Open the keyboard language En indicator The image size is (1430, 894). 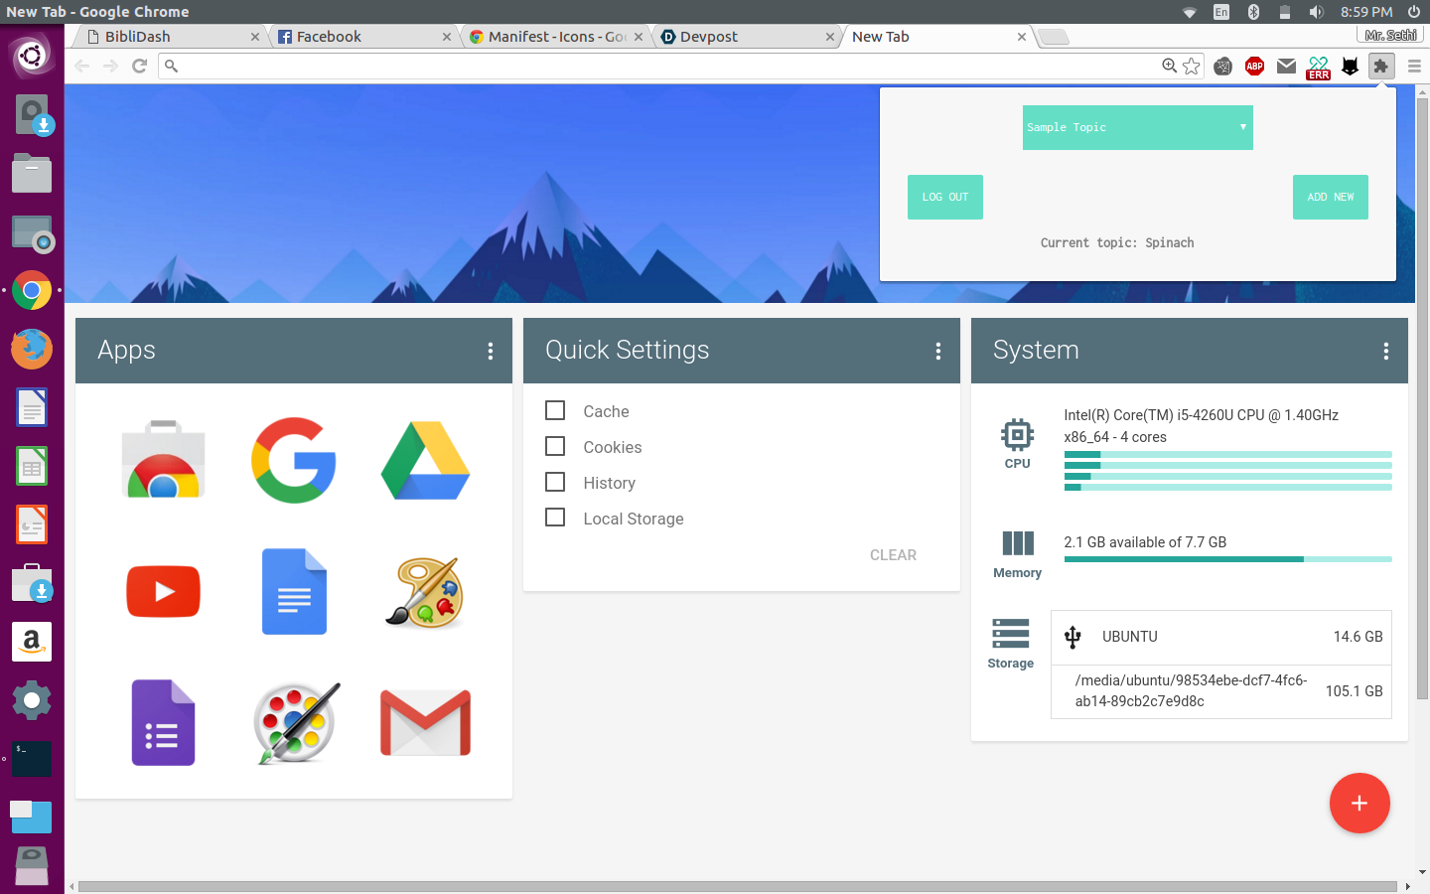[1221, 12]
